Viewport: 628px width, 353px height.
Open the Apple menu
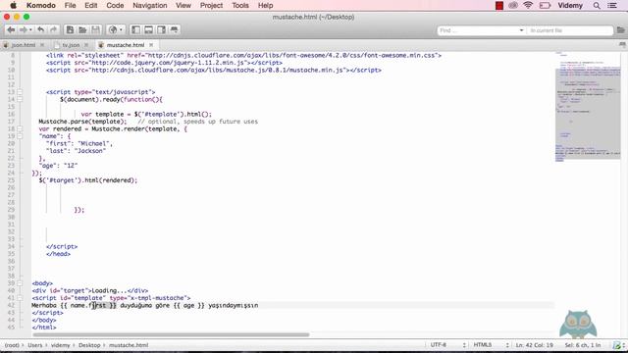point(13,6)
